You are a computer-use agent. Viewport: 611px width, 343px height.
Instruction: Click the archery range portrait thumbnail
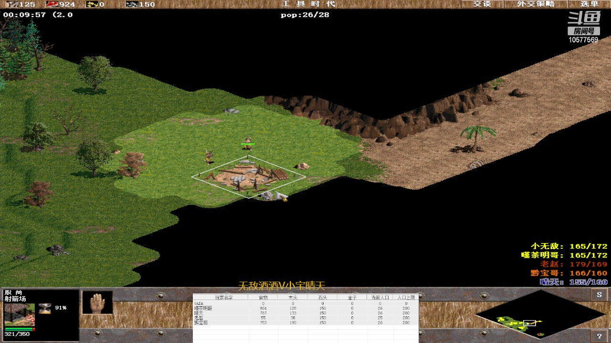pos(20,314)
